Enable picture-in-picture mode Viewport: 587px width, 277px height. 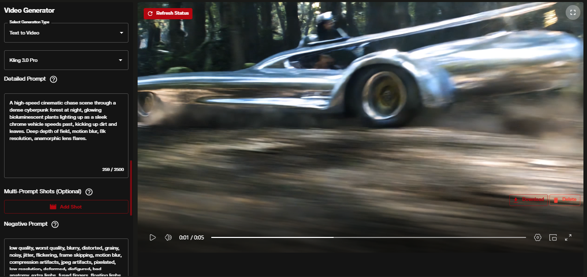pyautogui.click(x=553, y=237)
